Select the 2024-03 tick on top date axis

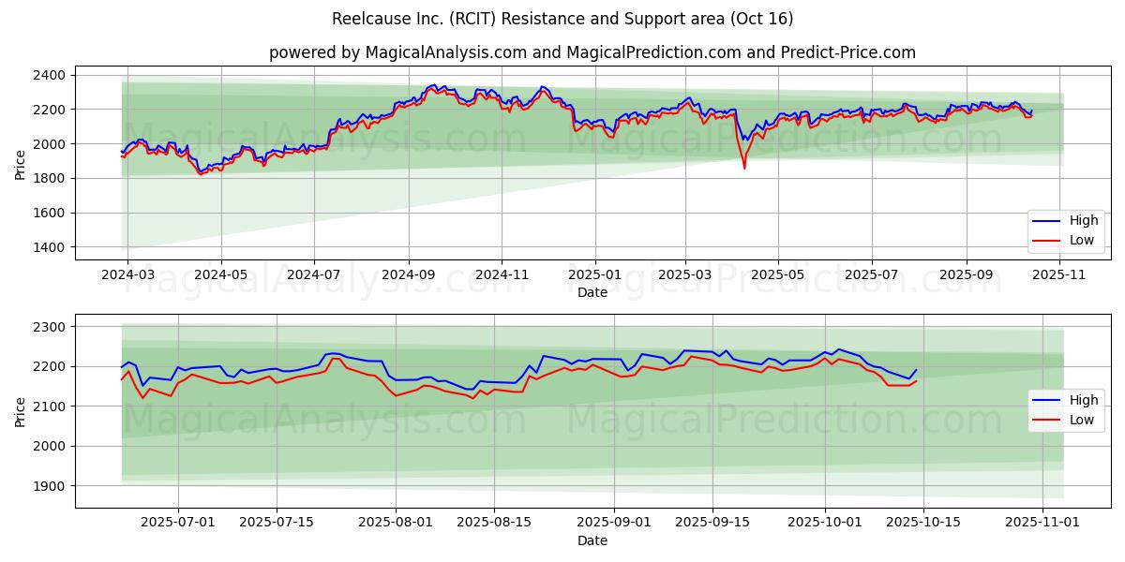coord(127,275)
